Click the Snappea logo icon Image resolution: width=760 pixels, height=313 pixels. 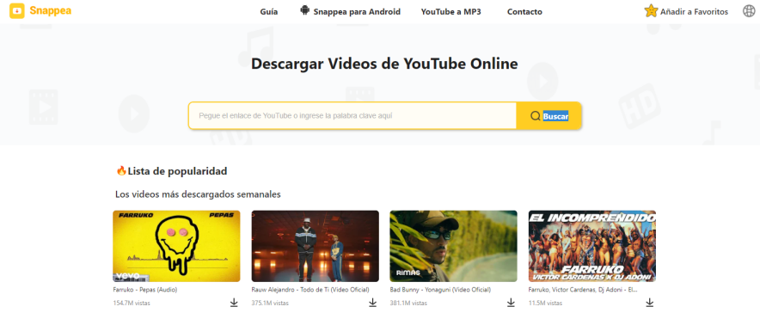click(x=17, y=10)
